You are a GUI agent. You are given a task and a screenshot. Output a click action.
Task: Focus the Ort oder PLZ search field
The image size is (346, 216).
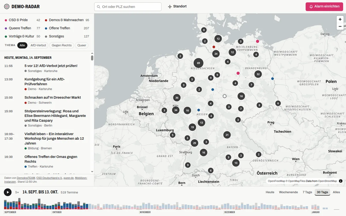(x=128, y=7)
